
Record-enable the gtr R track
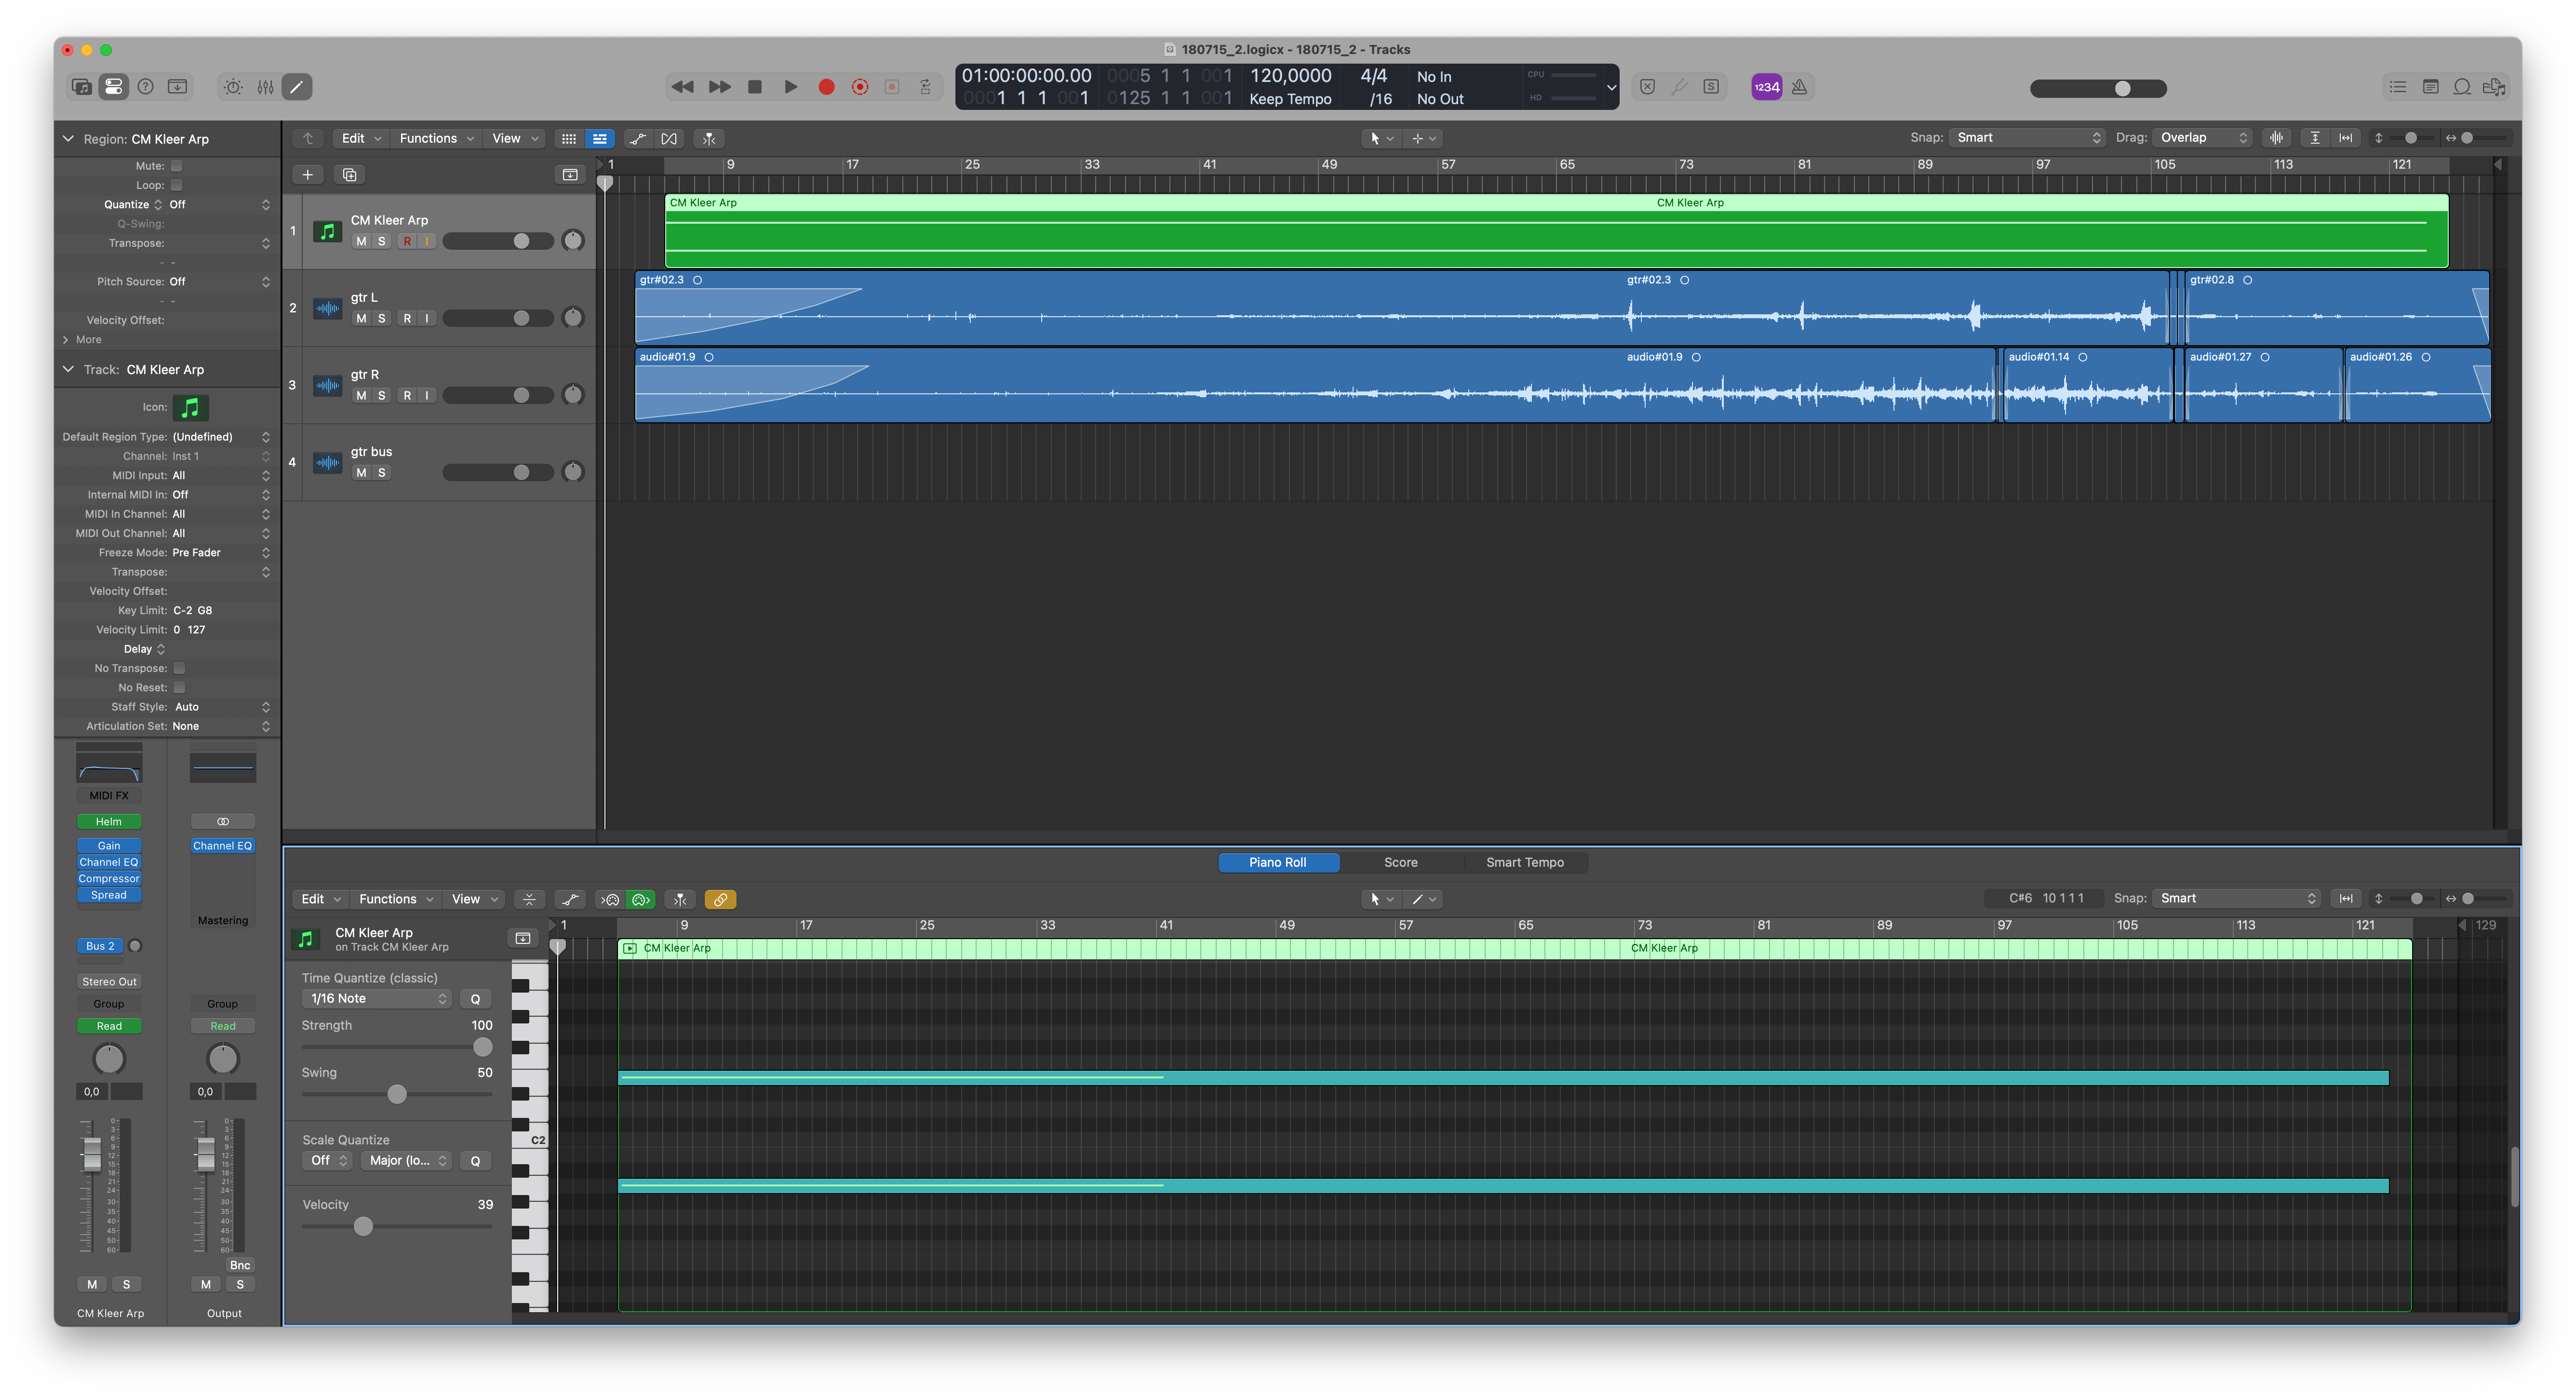pos(407,395)
